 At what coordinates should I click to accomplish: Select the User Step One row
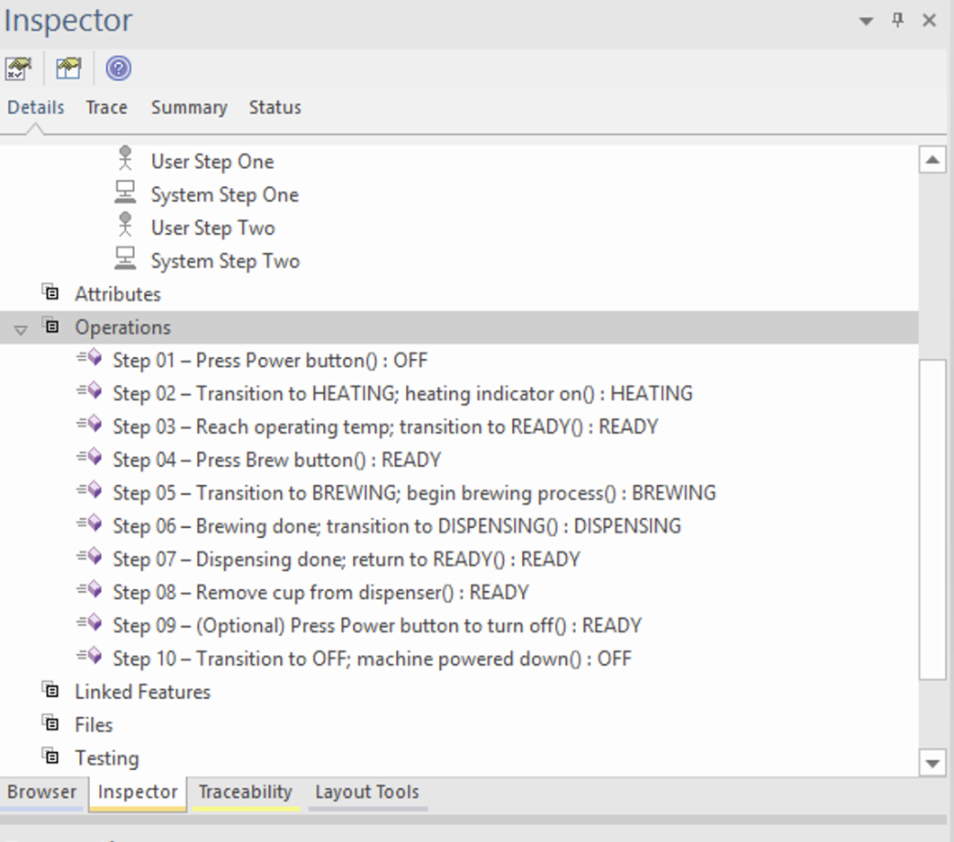(x=212, y=162)
